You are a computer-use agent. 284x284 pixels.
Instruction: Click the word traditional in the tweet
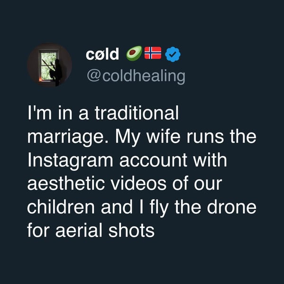pos(137,113)
